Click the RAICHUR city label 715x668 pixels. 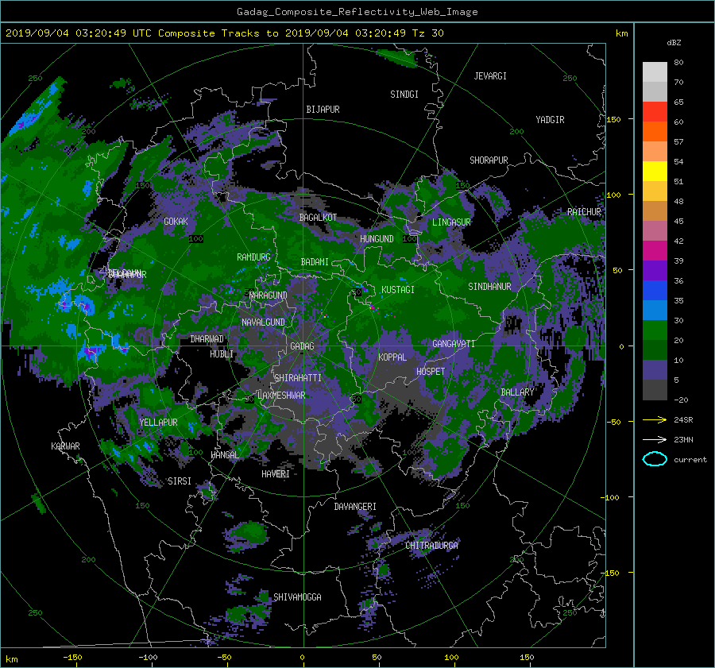coord(584,212)
